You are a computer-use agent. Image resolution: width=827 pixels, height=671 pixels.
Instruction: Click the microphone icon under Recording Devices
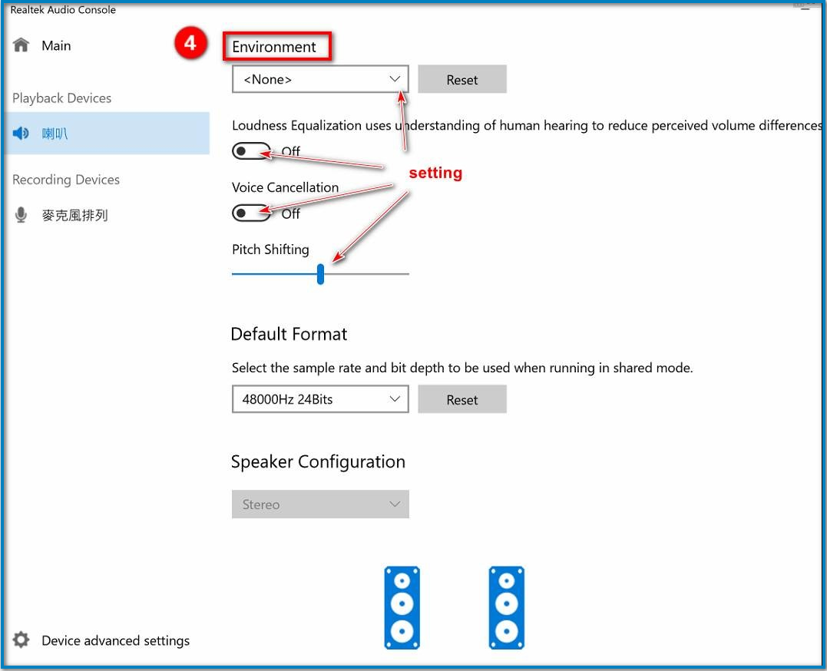(x=21, y=215)
